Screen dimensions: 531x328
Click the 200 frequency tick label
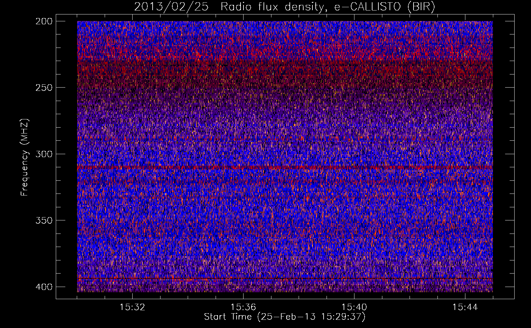pyautogui.click(x=44, y=21)
